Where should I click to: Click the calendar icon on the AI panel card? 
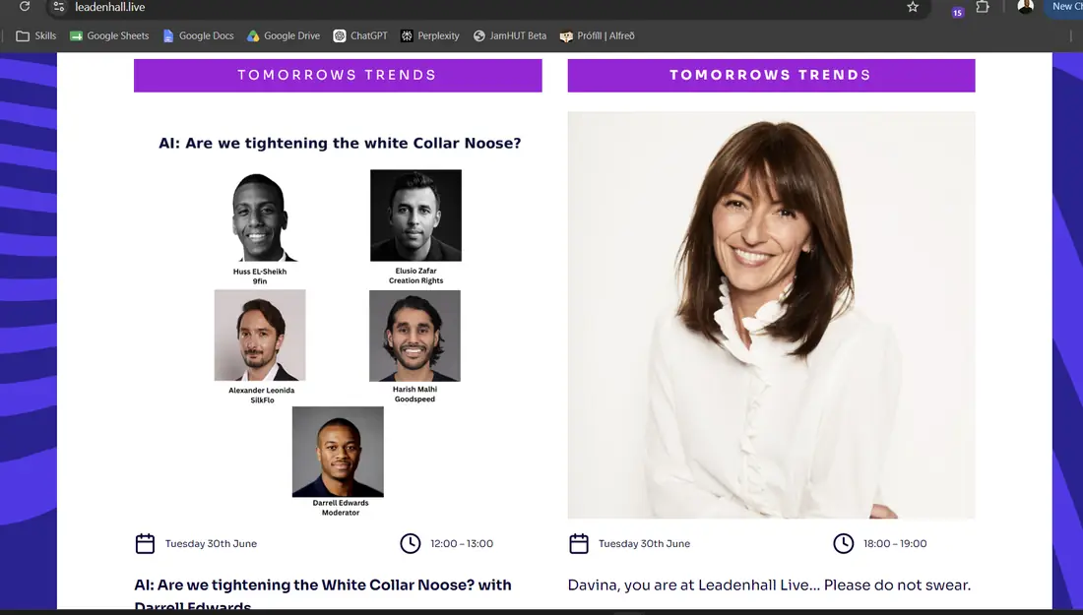pos(145,543)
